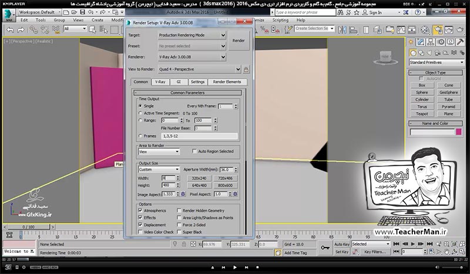
Task: Select the Single time output radio button
Action: click(x=140, y=106)
